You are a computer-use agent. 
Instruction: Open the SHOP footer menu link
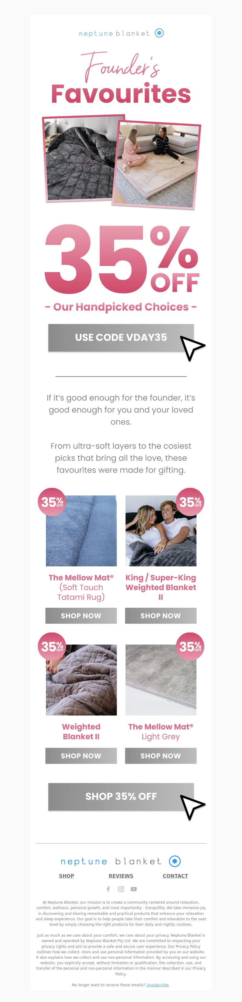tap(67, 876)
